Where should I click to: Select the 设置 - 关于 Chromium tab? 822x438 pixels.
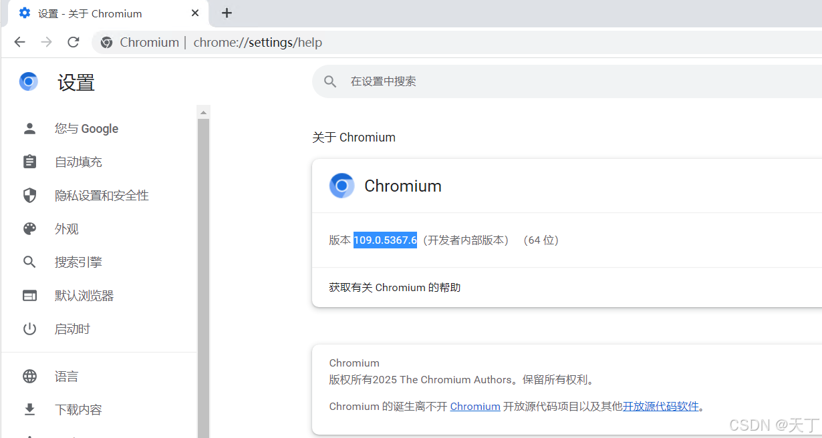click(109, 13)
